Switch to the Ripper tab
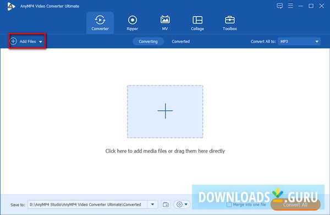The image size is (330, 215). [x=133, y=23]
